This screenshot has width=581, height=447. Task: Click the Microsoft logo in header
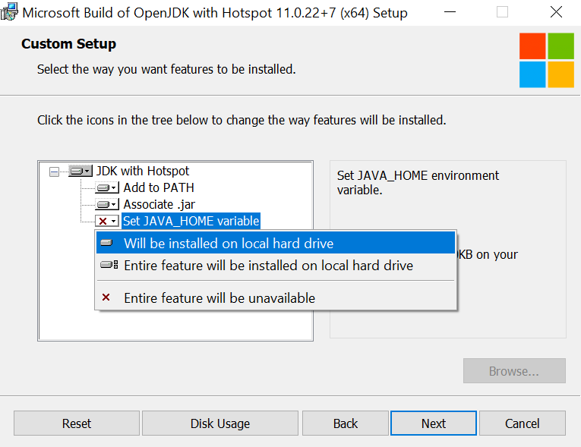(547, 61)
